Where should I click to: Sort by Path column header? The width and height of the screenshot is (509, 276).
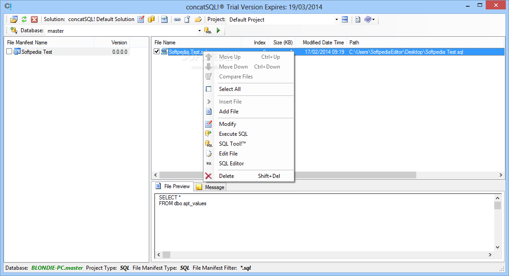tap(426, 43)
